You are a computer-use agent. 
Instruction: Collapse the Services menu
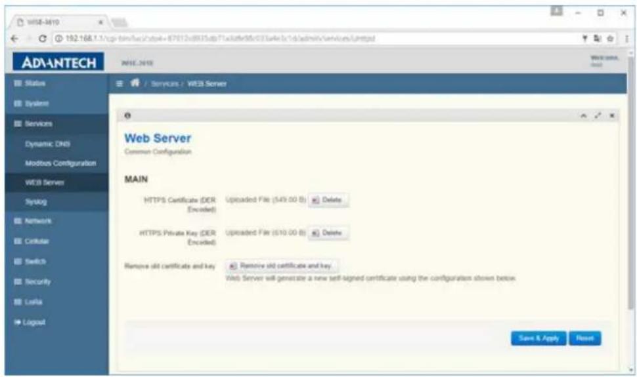click(56, 124)
